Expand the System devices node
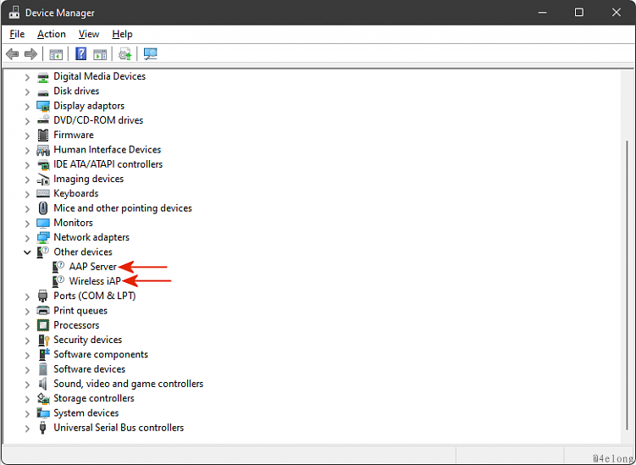Screen dimensions: 636x465 click(x=27, y=413)
